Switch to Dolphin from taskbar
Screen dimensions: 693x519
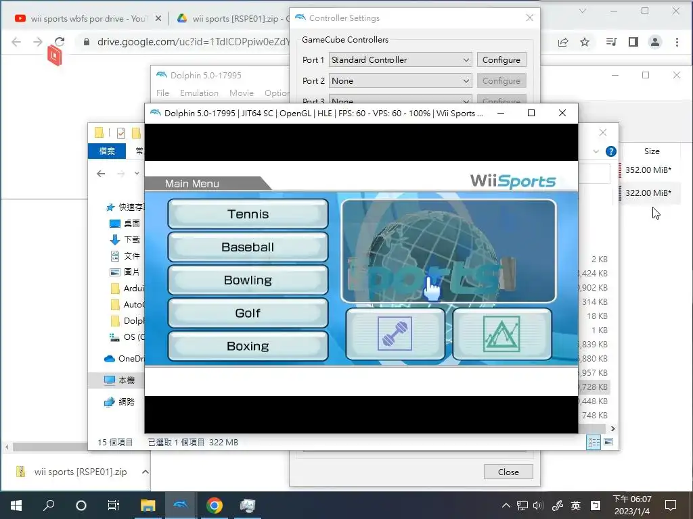tap(181, 505)
